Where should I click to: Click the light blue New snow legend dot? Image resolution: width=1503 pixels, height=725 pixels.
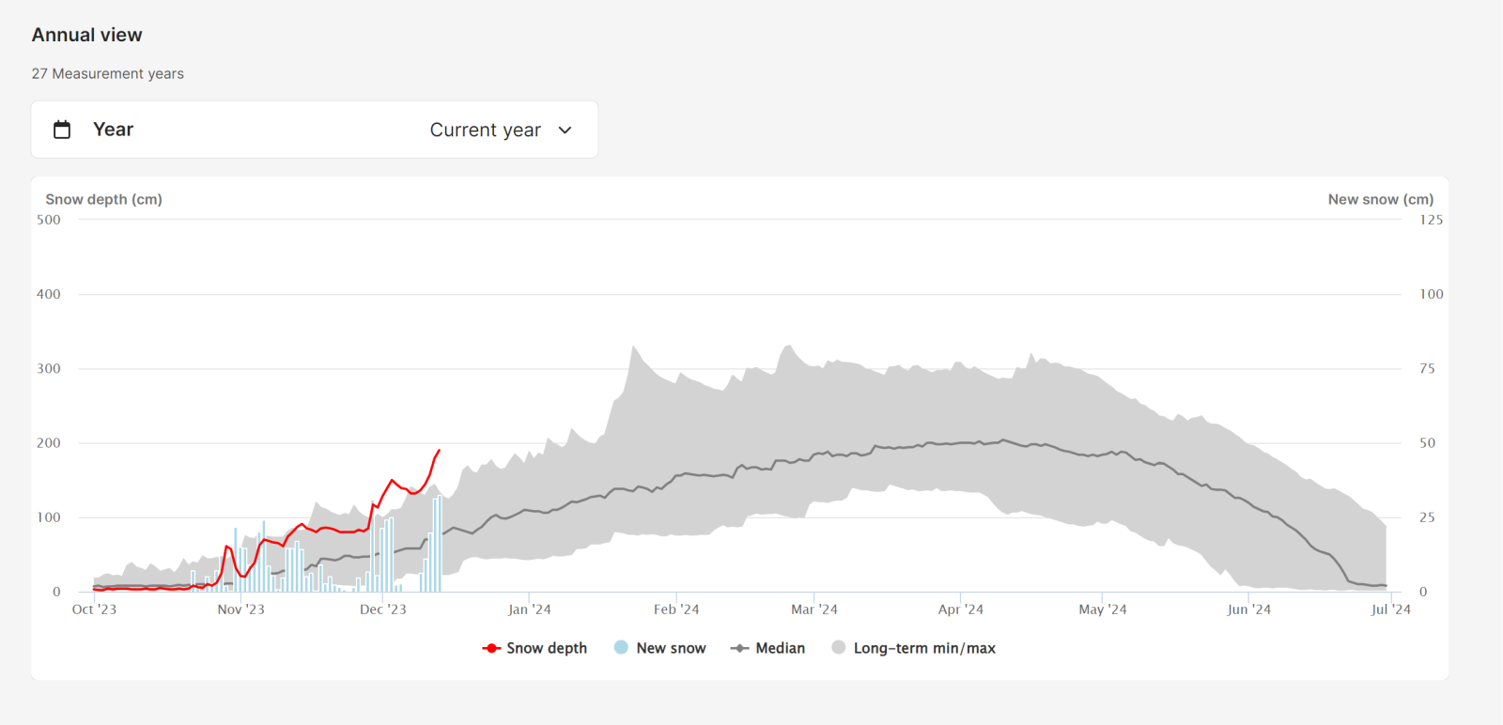pos(621,647)
